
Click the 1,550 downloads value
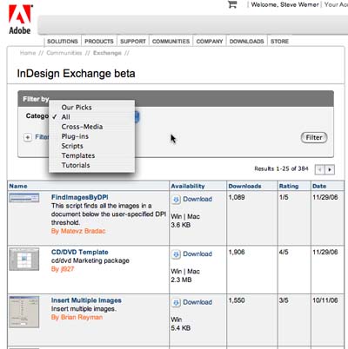237,300
